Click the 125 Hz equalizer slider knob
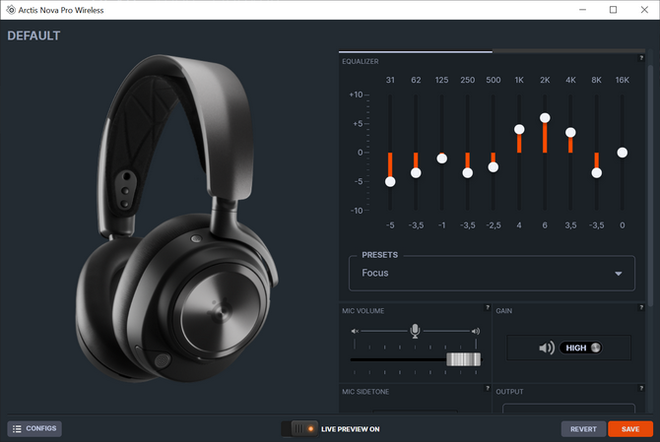The image size is (660, 442). 441,158
